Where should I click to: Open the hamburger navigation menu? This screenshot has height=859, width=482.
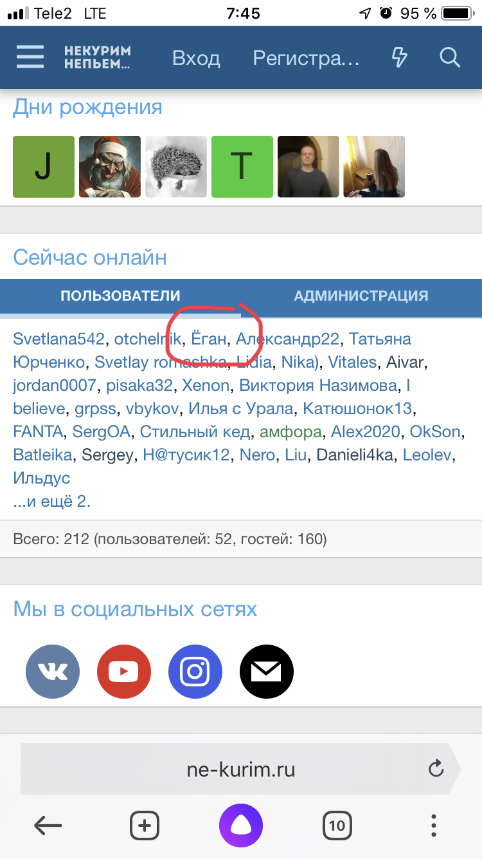(30, 57)
